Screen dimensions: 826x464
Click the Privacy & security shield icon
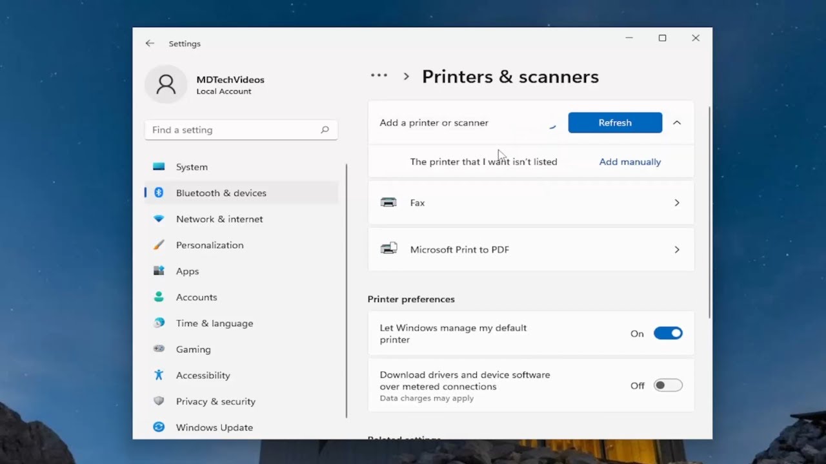tap(159, 401)
